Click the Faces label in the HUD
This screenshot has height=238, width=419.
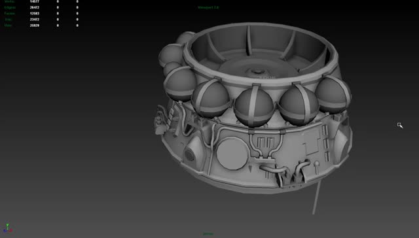pyautogui.click(x=10, y=13)
